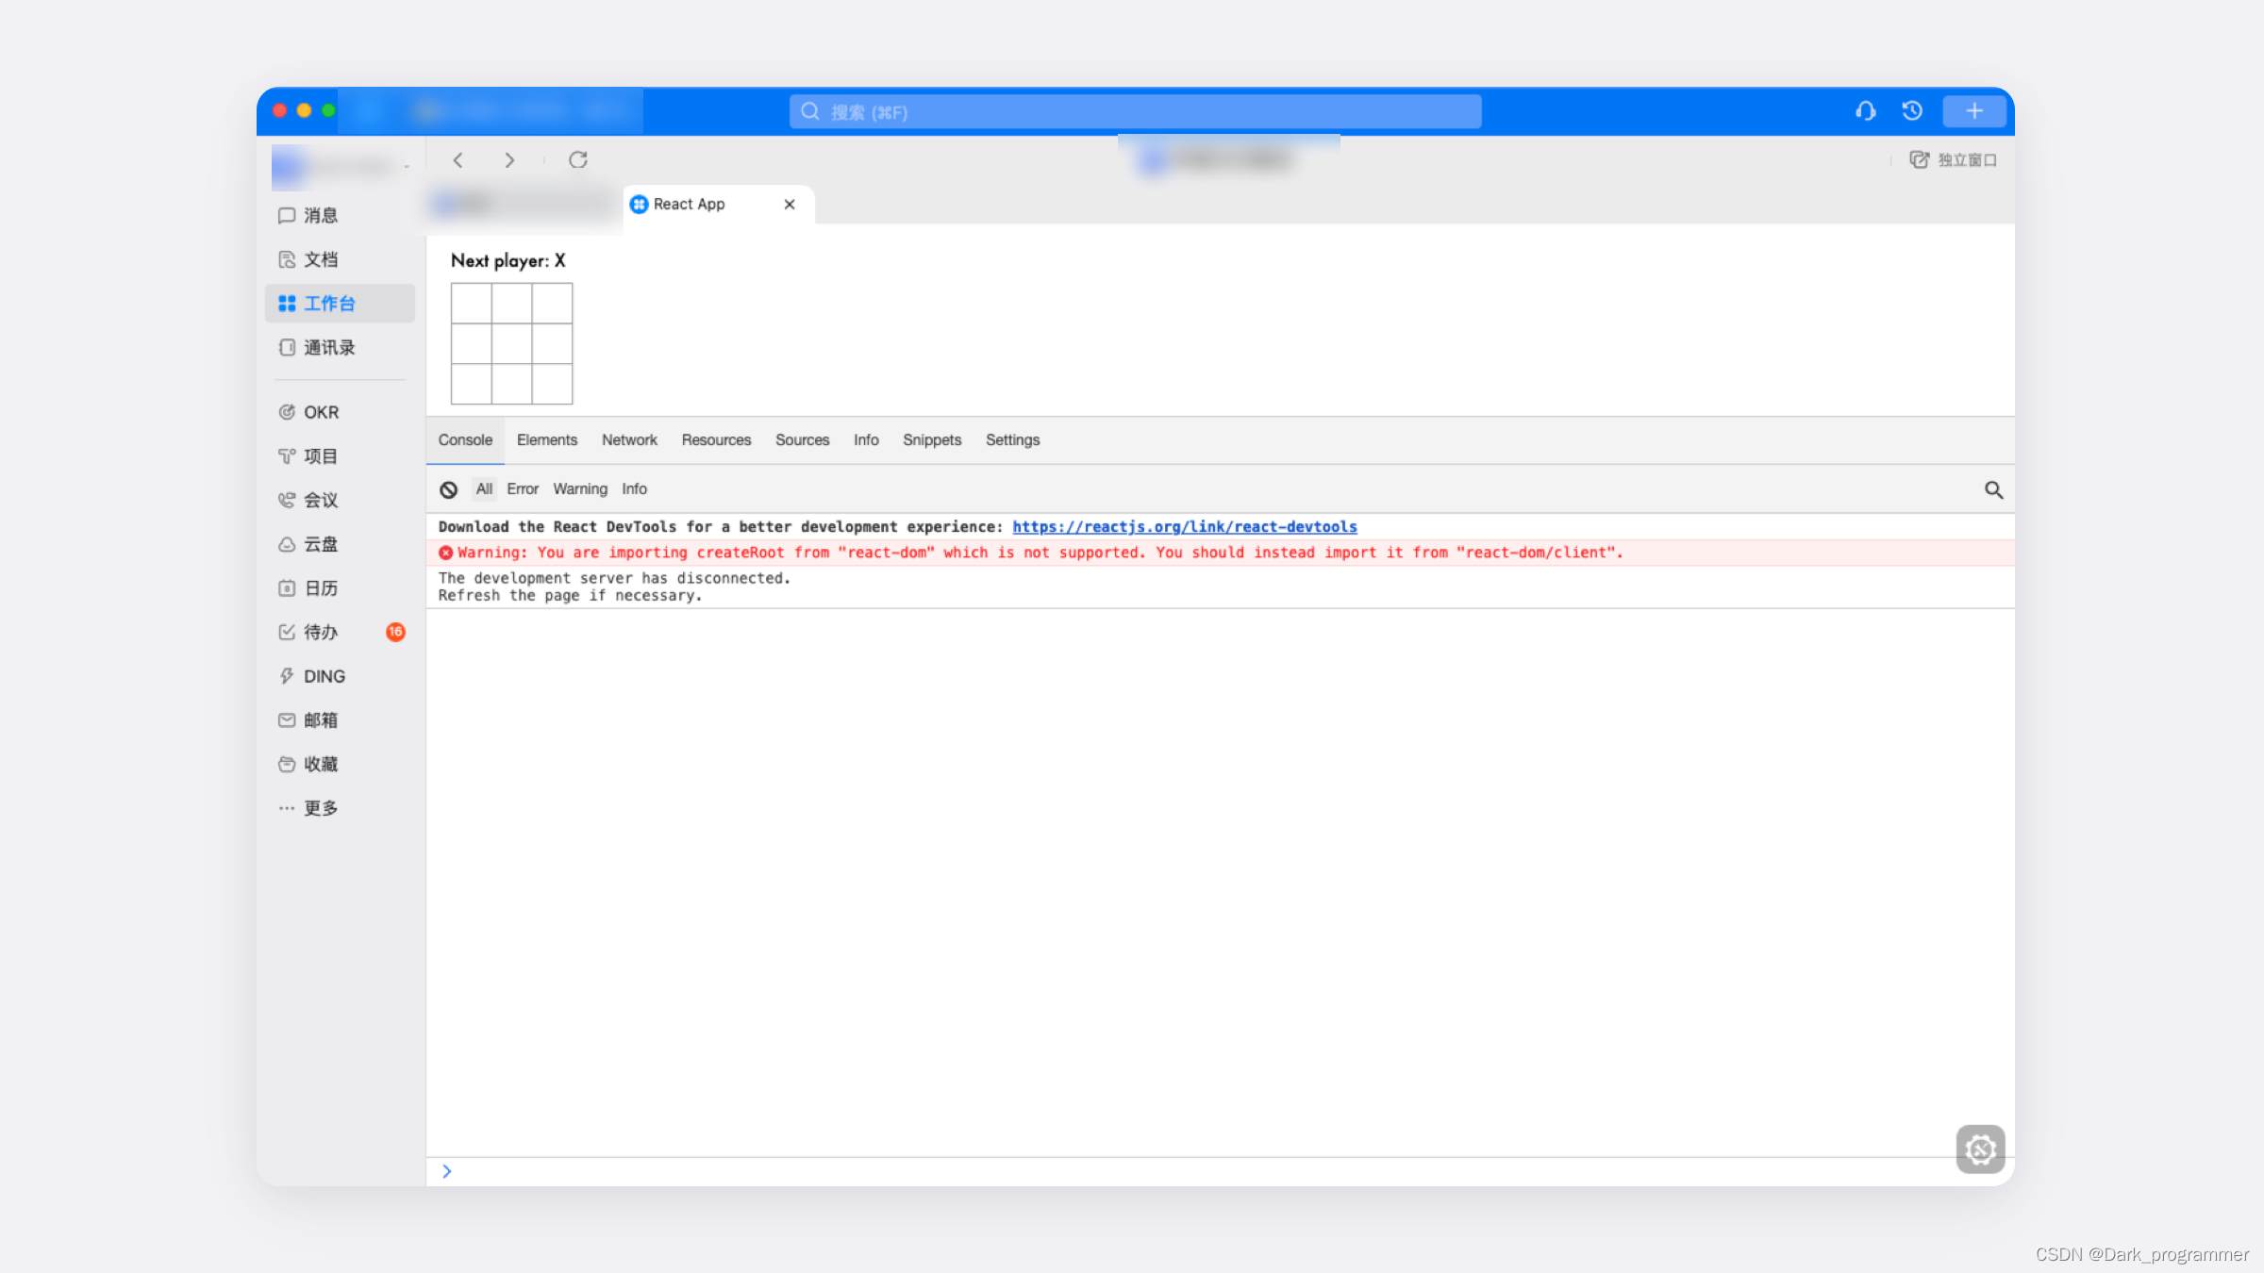
Task: Click the Error filter button
Action: point(521,488)
